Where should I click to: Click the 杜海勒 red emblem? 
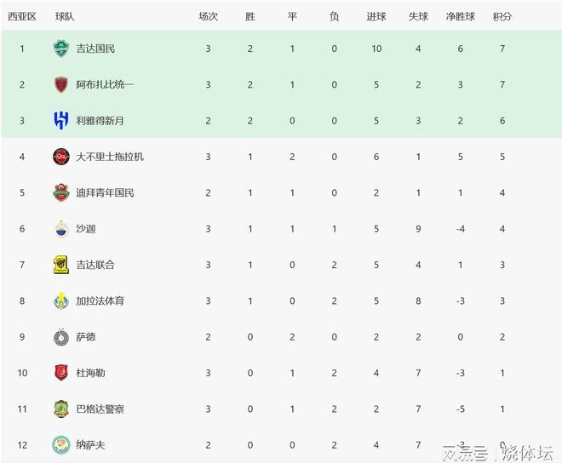pos(60,373)
